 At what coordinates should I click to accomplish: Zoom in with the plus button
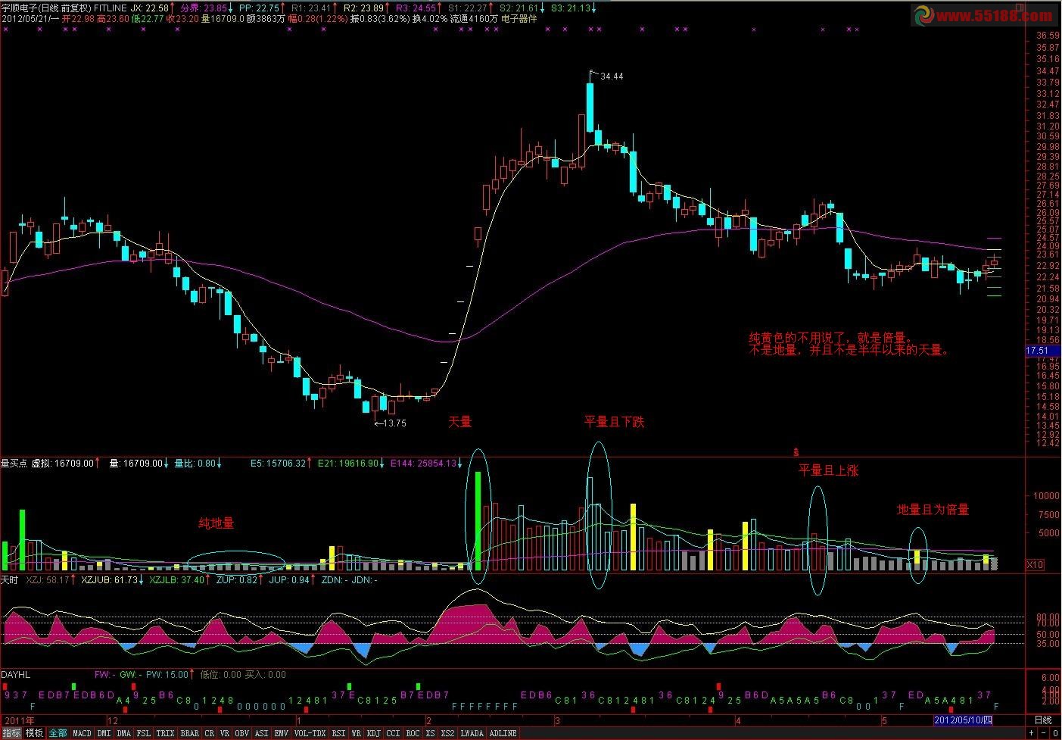click(x=1030, y=733)
